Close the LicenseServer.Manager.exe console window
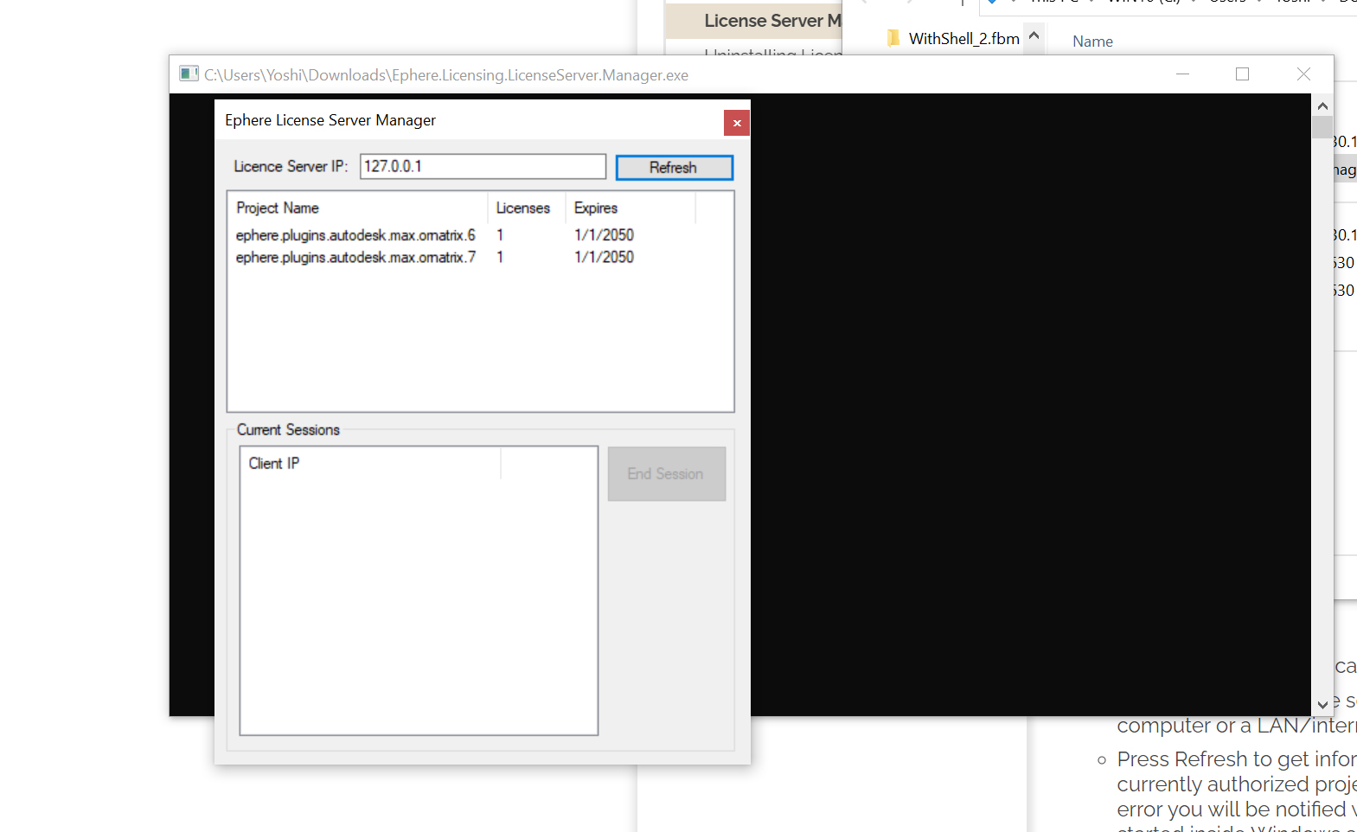 tap(1303, 74)
